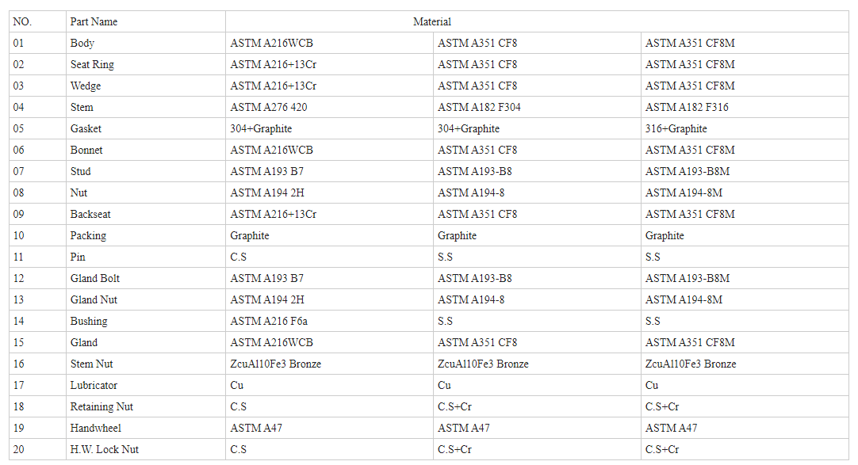Click the 316+Graphite cell

[745, 128]
